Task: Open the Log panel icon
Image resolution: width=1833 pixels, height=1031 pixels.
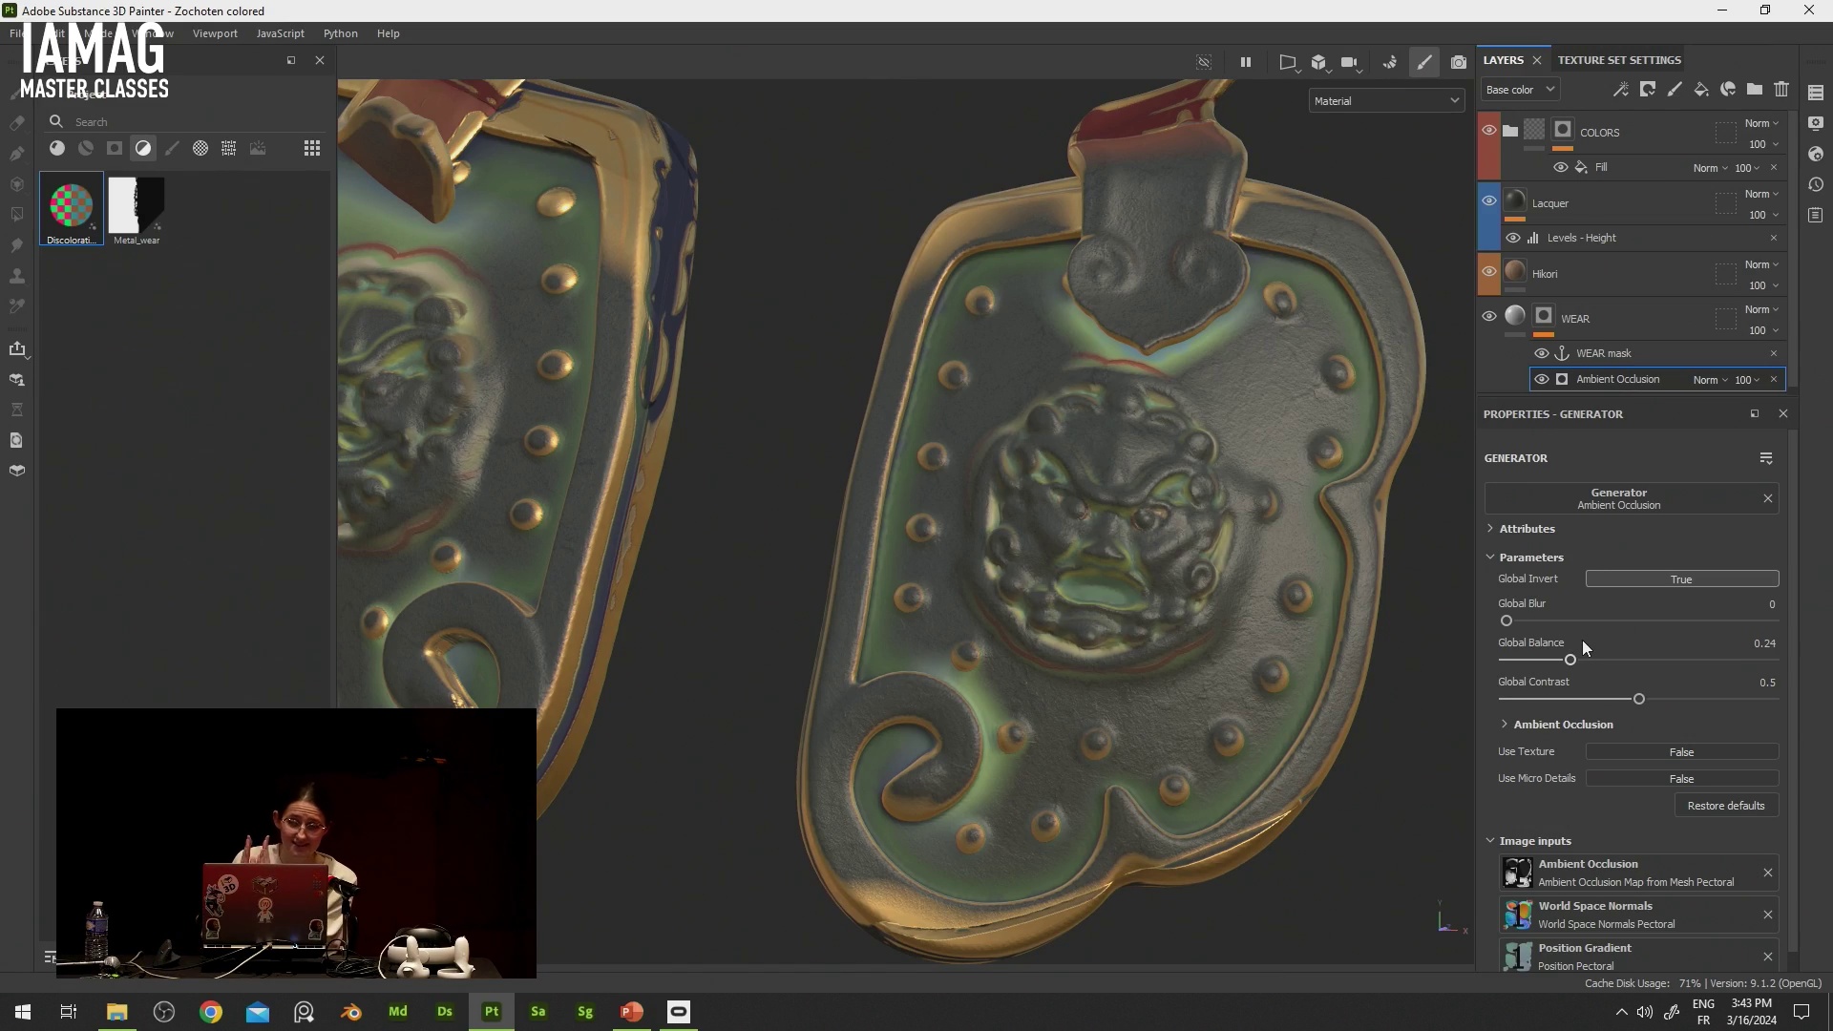Action: (x=1816, y=215)
